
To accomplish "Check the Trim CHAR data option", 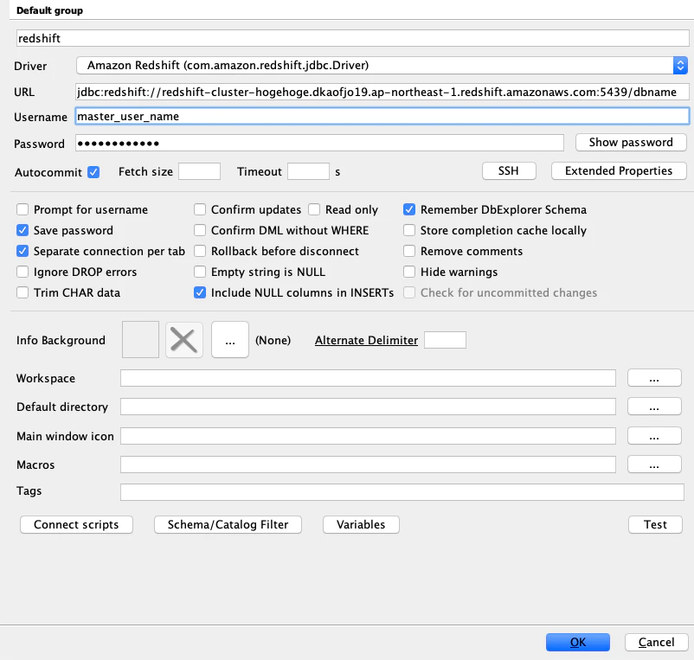I will pyautogui.click(x=22, y=292).
